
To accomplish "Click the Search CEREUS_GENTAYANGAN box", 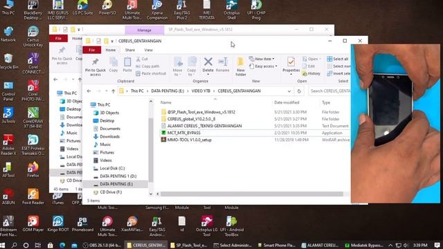I will click(329, 91).
